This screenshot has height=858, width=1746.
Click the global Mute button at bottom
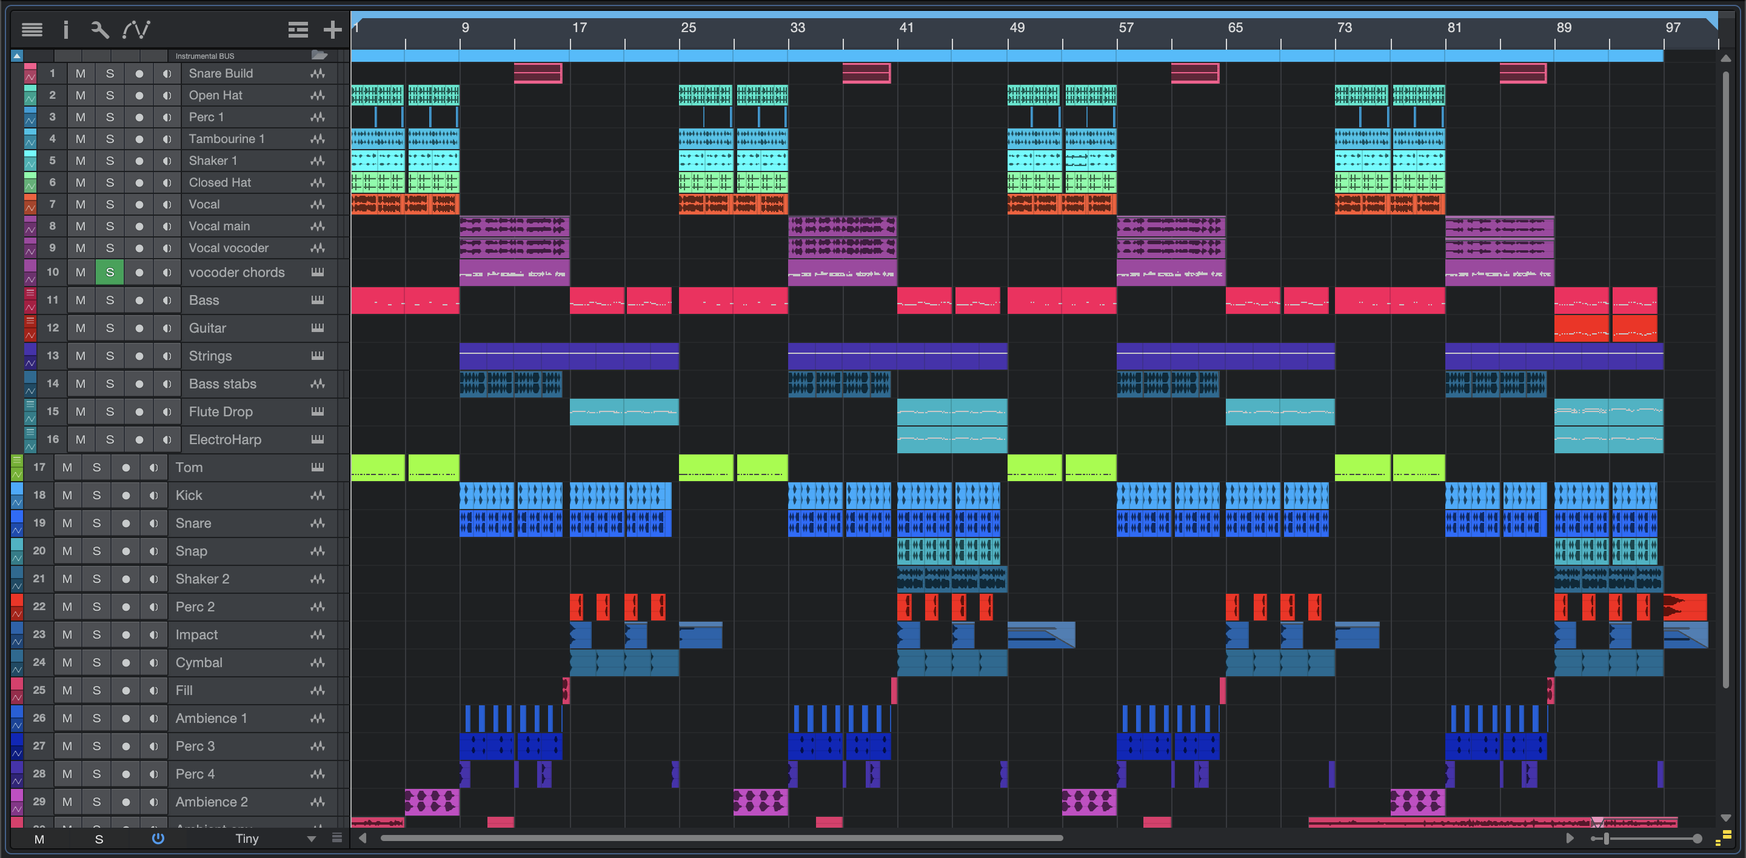pyautogui.click(x=39, y=839)
